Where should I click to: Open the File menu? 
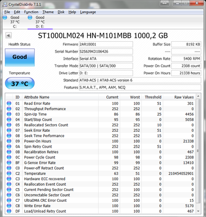click(7, 12)
